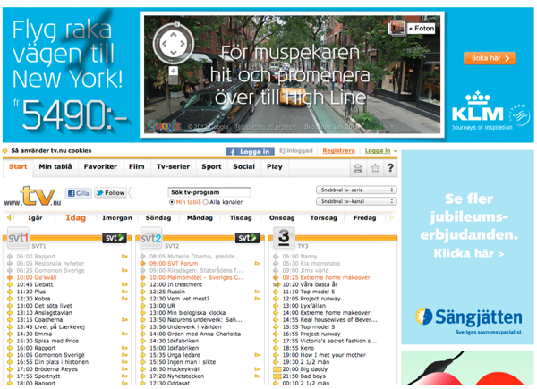Open the Play tab
Image resolution: width=537 pixels, height=389 pixels.
tap(275, 167)
